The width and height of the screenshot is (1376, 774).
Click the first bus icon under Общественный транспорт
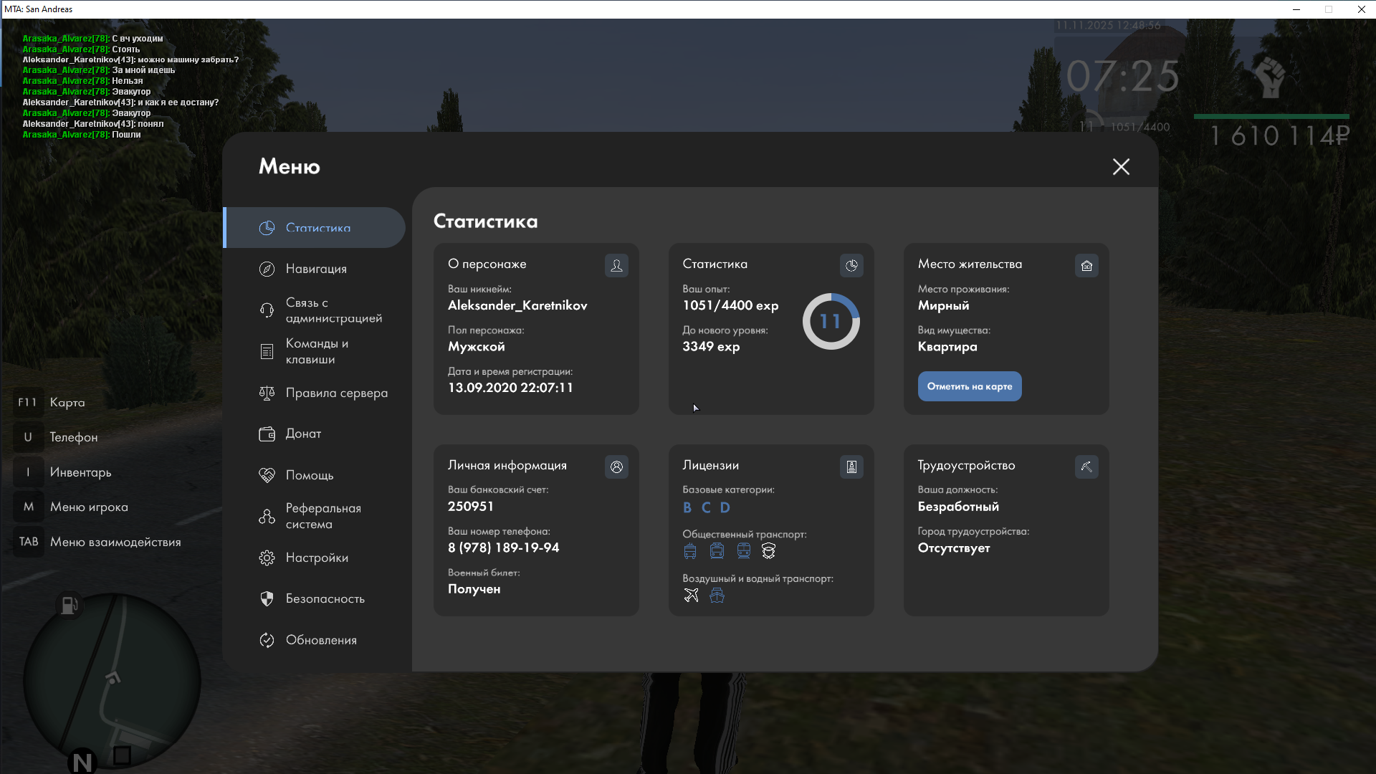[x=690, y=551]
